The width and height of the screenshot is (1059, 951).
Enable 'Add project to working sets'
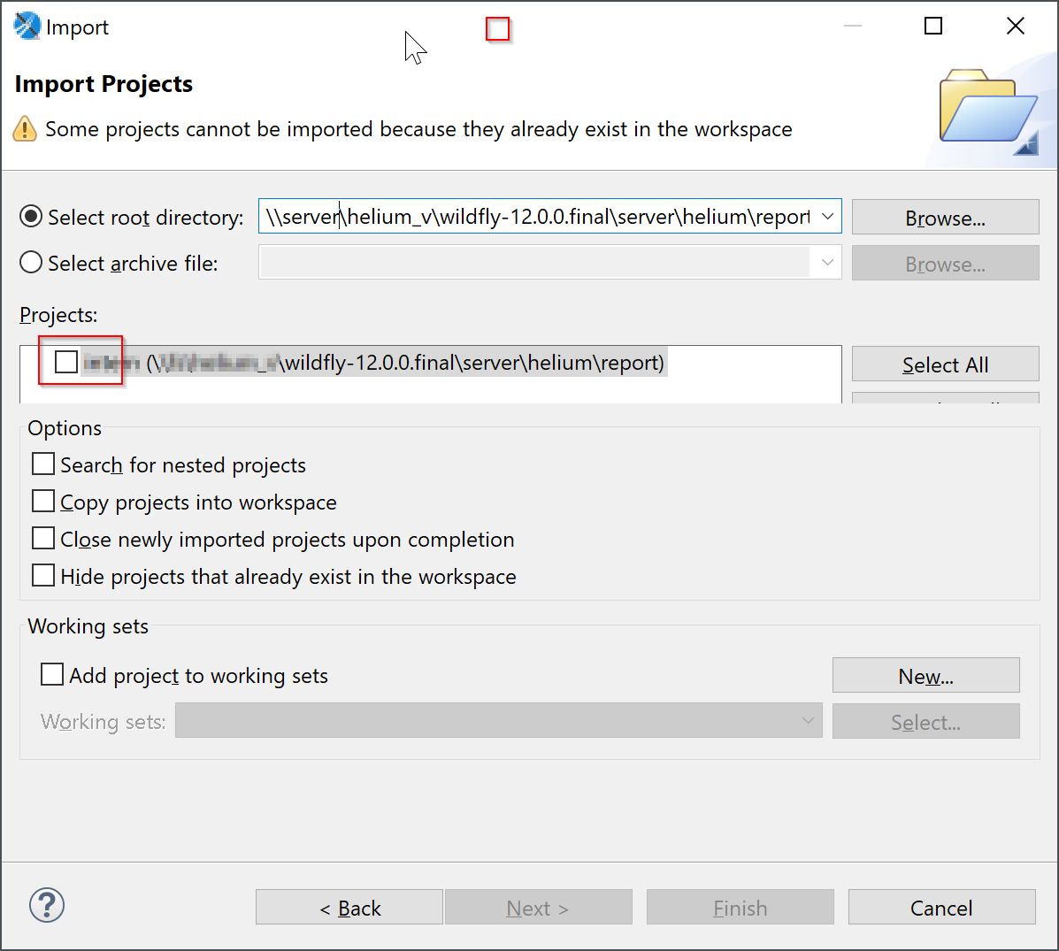pos(51,674)
